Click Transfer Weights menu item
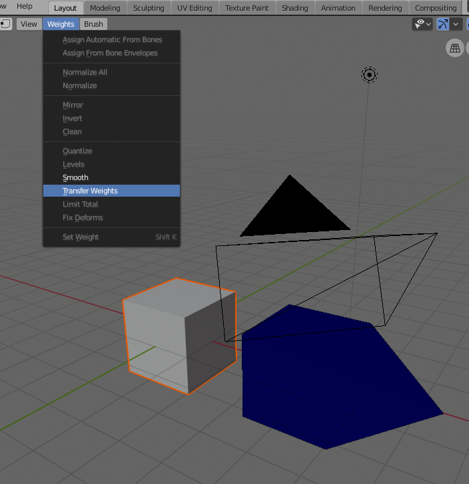The height and width of the screenshot is (484, 469). pyautogui.click(x=112, y=191)
